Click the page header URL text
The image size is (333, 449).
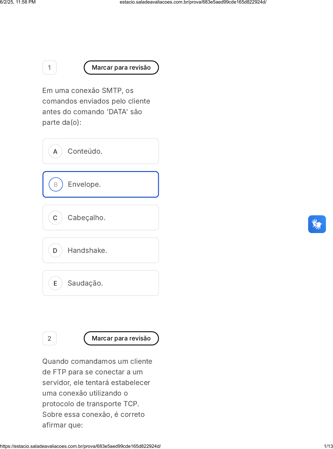pos(193,2)
